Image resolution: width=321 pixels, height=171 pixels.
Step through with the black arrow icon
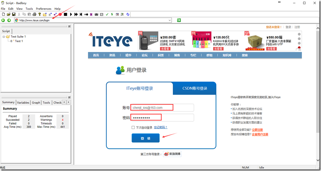pos(86,14)
